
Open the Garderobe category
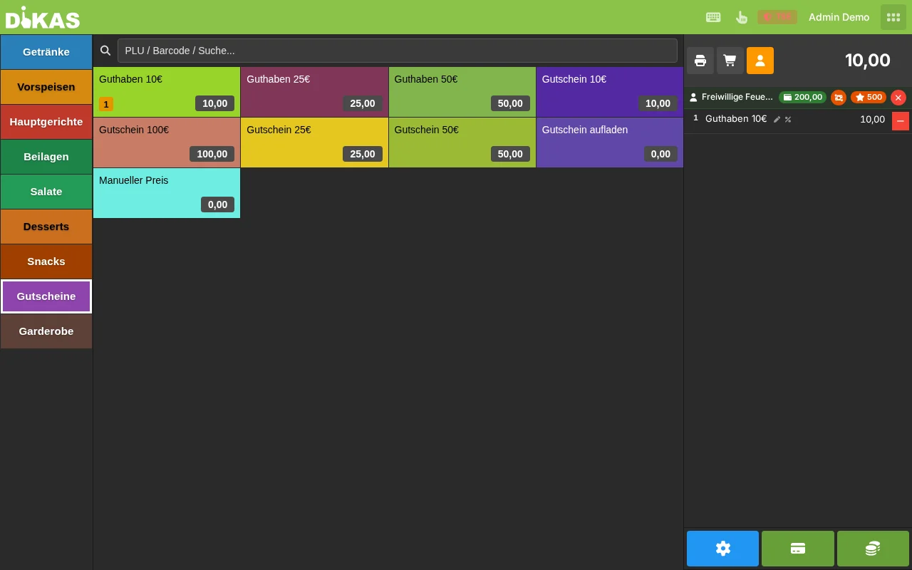[x=46, y=331]
